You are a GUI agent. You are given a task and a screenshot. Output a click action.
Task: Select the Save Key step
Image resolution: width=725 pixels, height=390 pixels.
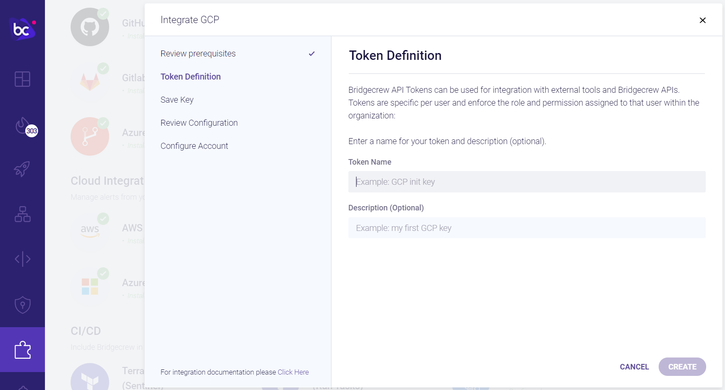(x=177, y=100)
